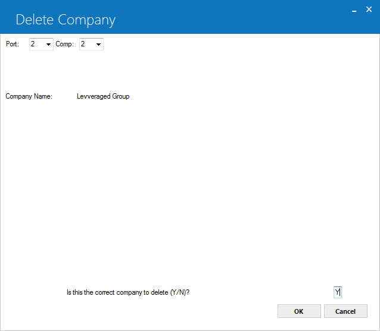Click the Cancel button label text
Image resolution: width=380 pixels, height=331 pixels.
tap(345, 311)
